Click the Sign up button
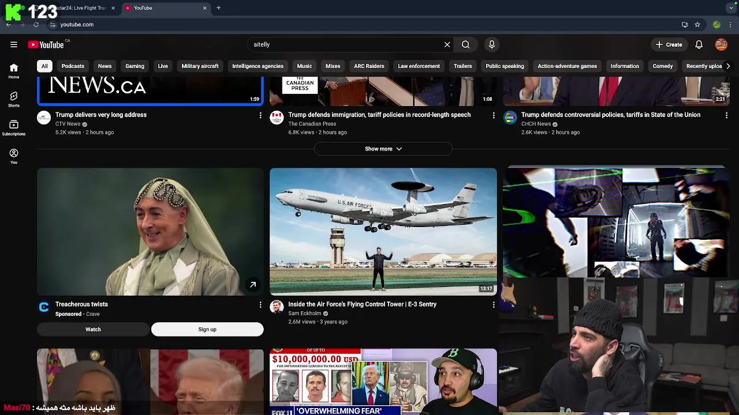Viewport: 739px width, 415px height. [207, 330]
